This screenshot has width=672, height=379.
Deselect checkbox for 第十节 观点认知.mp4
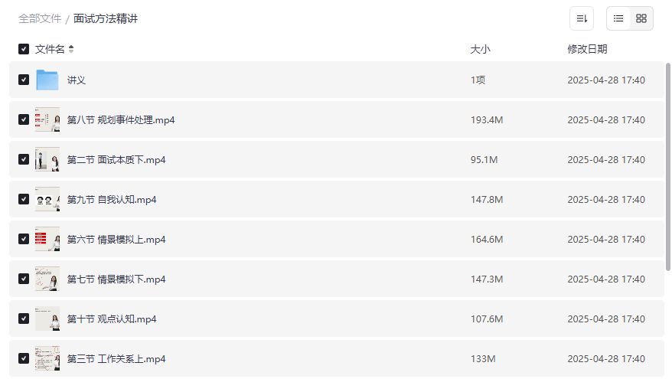point(24,319)
